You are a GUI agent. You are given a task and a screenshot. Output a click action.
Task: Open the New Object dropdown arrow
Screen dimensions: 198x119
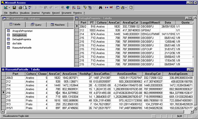tap(126, 8)
